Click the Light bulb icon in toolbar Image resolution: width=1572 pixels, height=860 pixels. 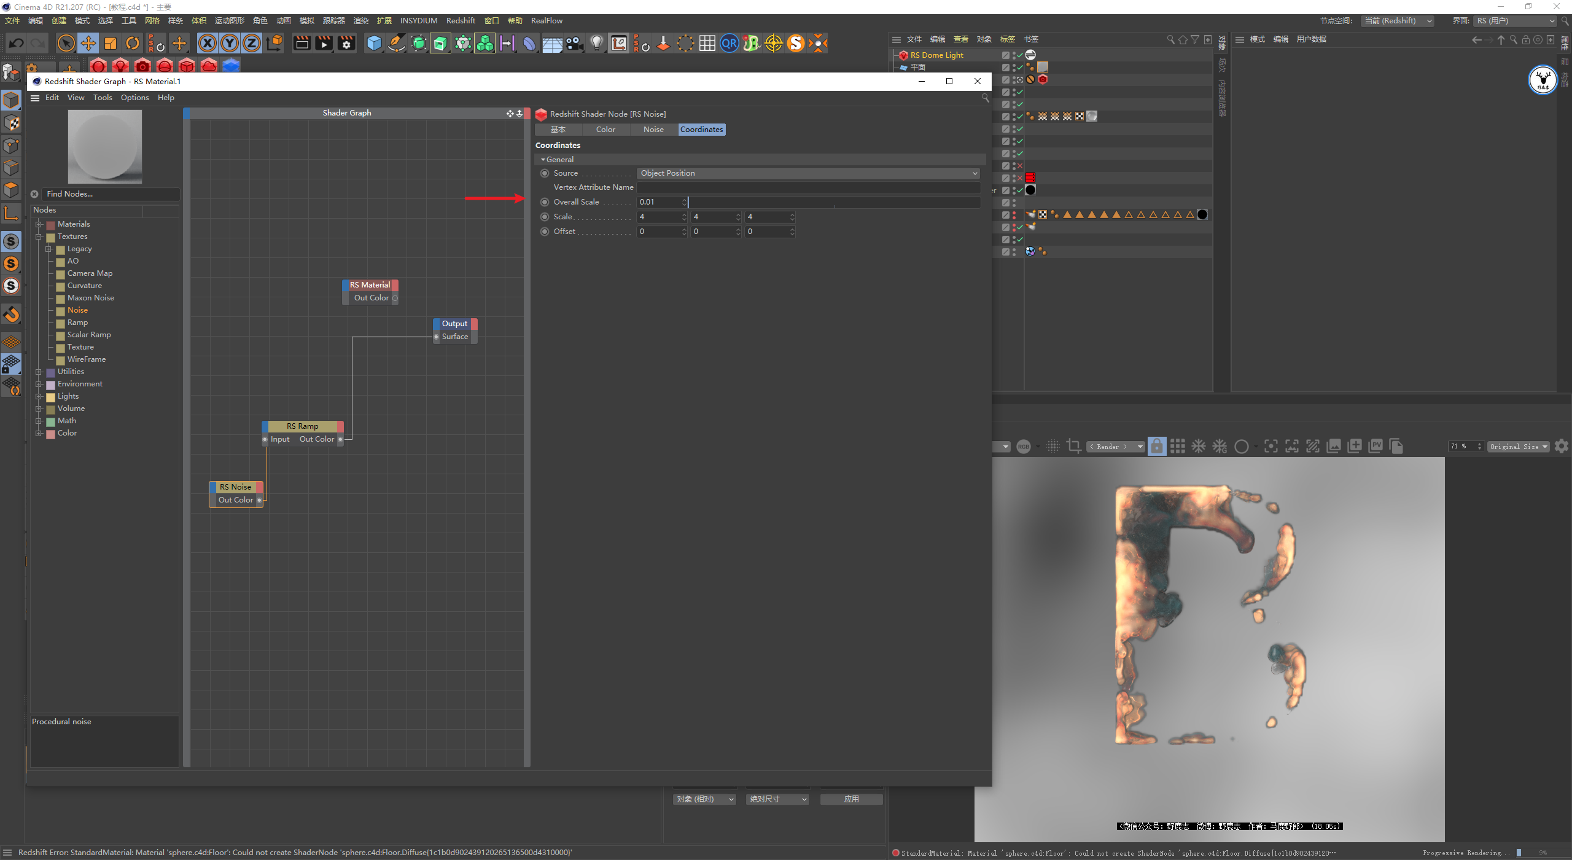(596, 44)
